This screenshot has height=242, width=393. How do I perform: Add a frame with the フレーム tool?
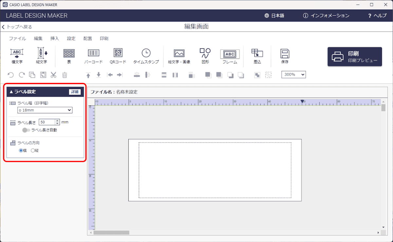pos(230,56)
